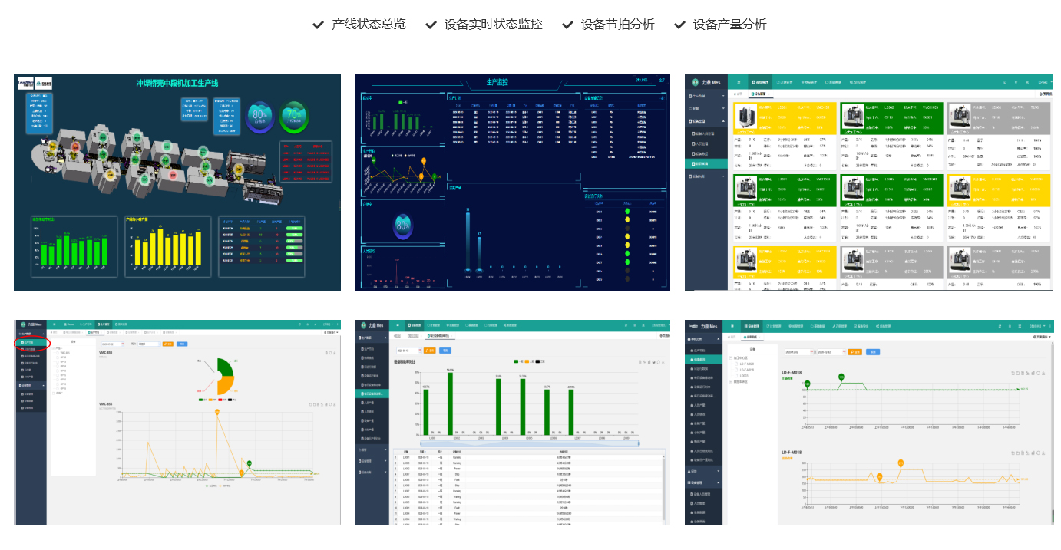Open the equipment status cards thumbnail
Viewport: 1061px width, 550px height.
[870, 183]
